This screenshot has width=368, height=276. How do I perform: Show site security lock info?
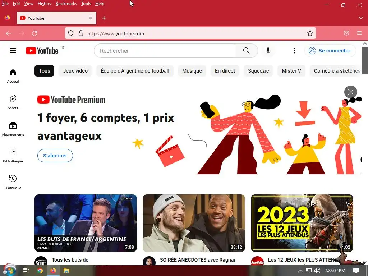point(81,33)
